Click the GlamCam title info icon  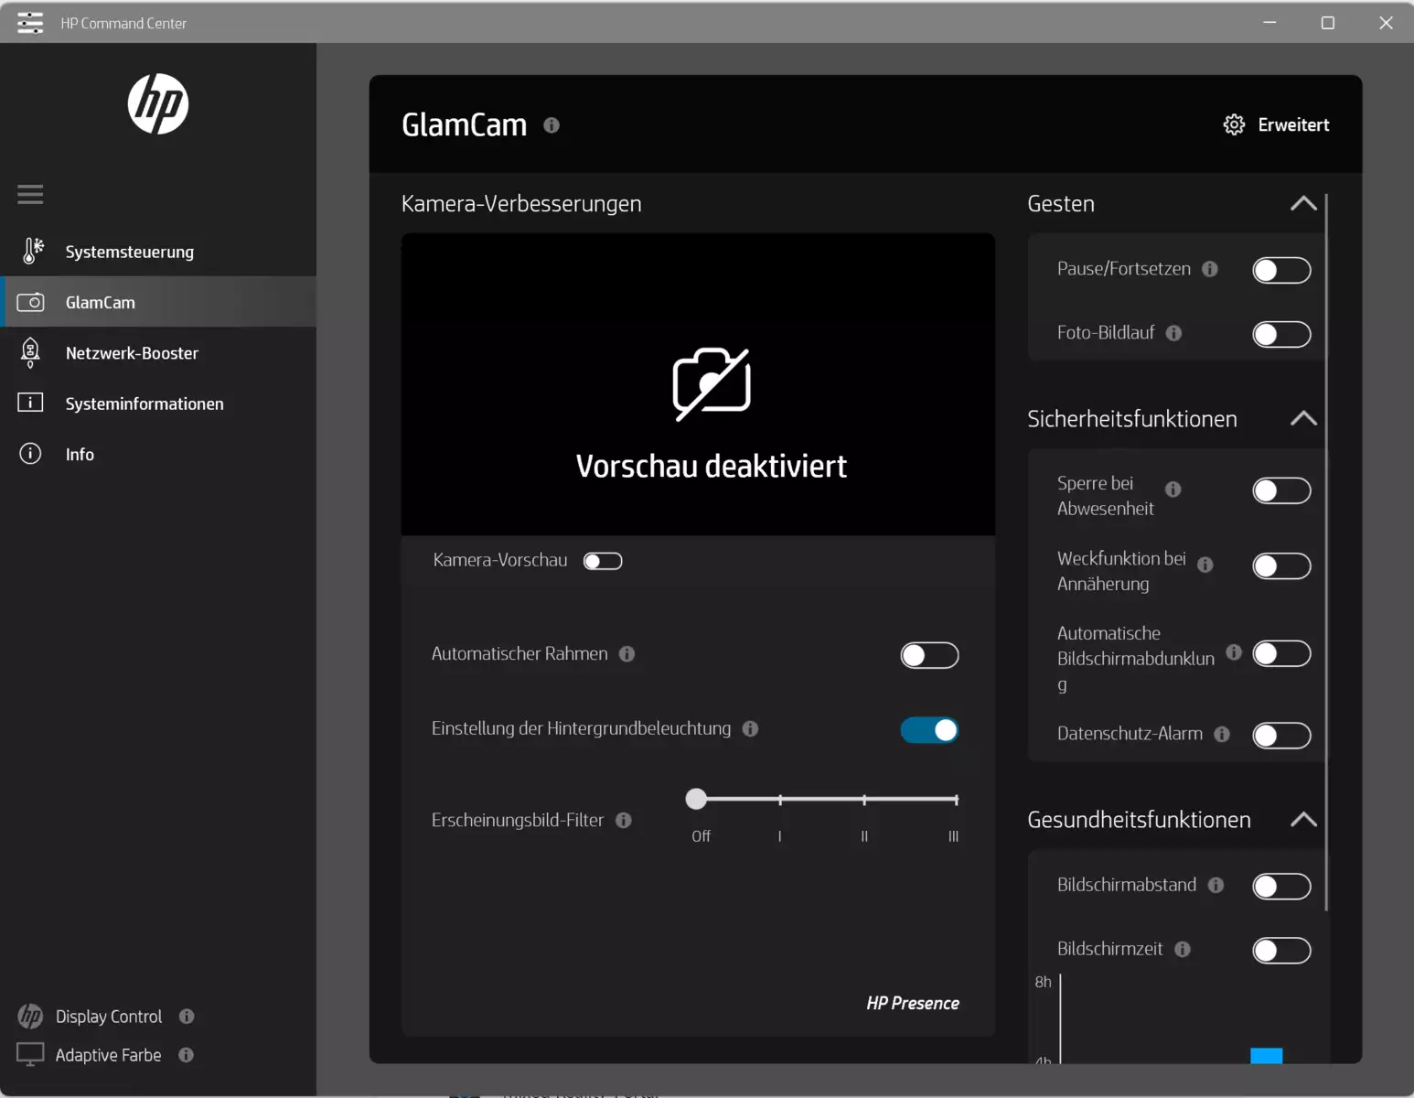pos(552,125)
